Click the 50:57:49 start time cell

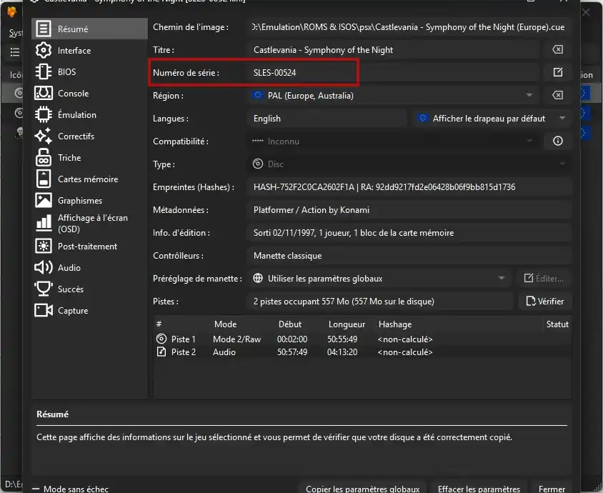click(292, 352)
